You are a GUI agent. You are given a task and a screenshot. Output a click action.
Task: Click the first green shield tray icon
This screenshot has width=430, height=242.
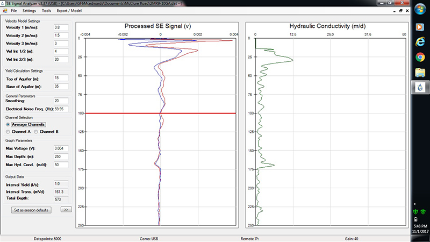point(415,211)
